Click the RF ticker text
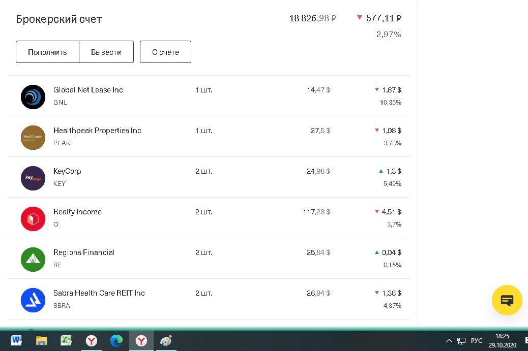This screenshot has height=351, width=528. click(57, 265)
